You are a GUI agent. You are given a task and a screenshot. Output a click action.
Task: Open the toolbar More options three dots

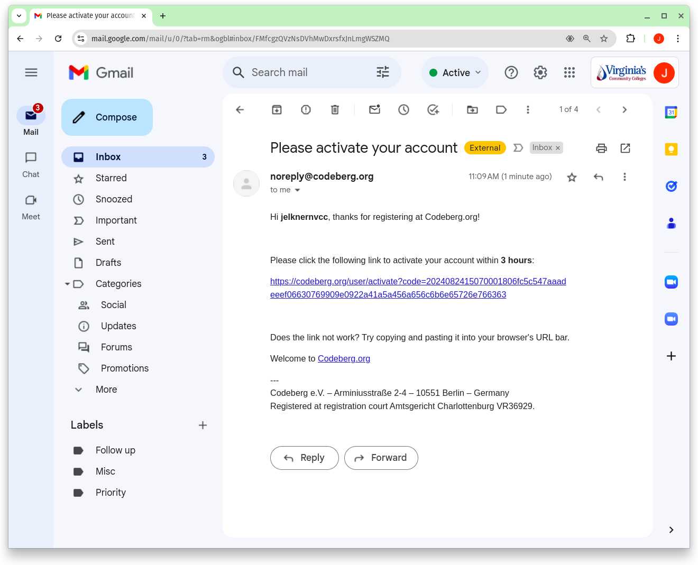pos(528,109)
